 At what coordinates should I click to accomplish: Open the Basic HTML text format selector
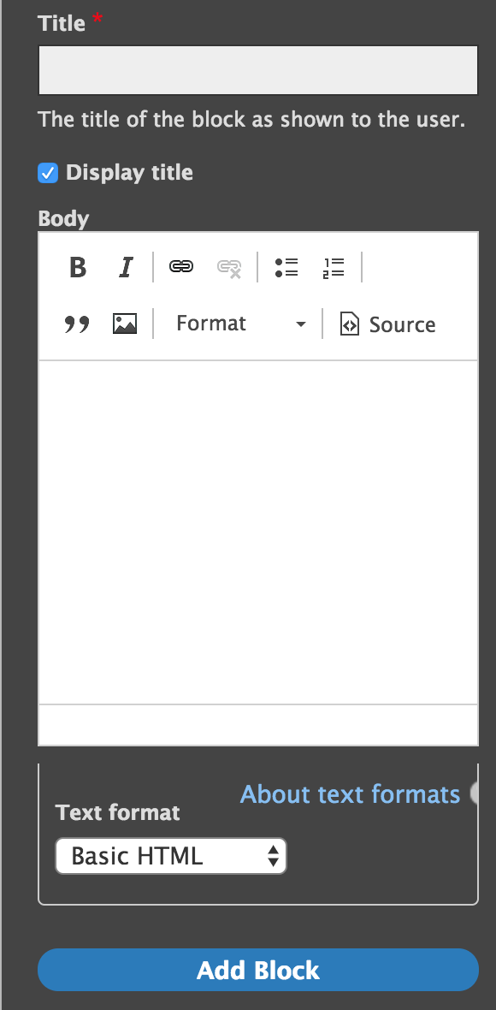coord(171,856)
